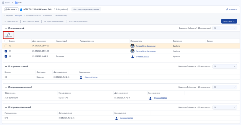Click Петров avatar in version 0.2 row
241x125 pixels.
132,46
